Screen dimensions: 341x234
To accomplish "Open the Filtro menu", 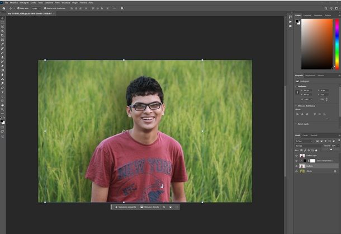I will pyautogui.click(x=57, y=3).
